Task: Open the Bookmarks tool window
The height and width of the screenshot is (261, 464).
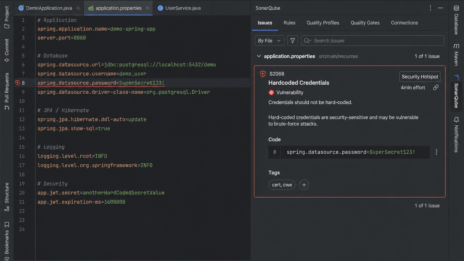Action: tap(7, 241)
